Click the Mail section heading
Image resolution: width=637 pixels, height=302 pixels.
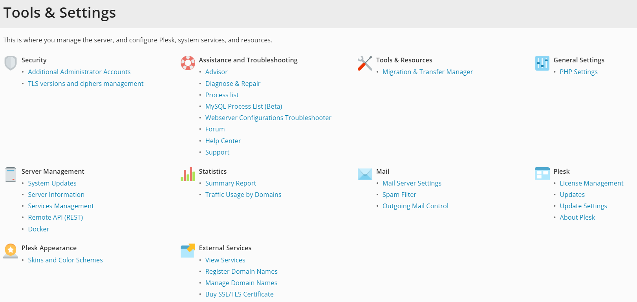[x=383, y=171]
